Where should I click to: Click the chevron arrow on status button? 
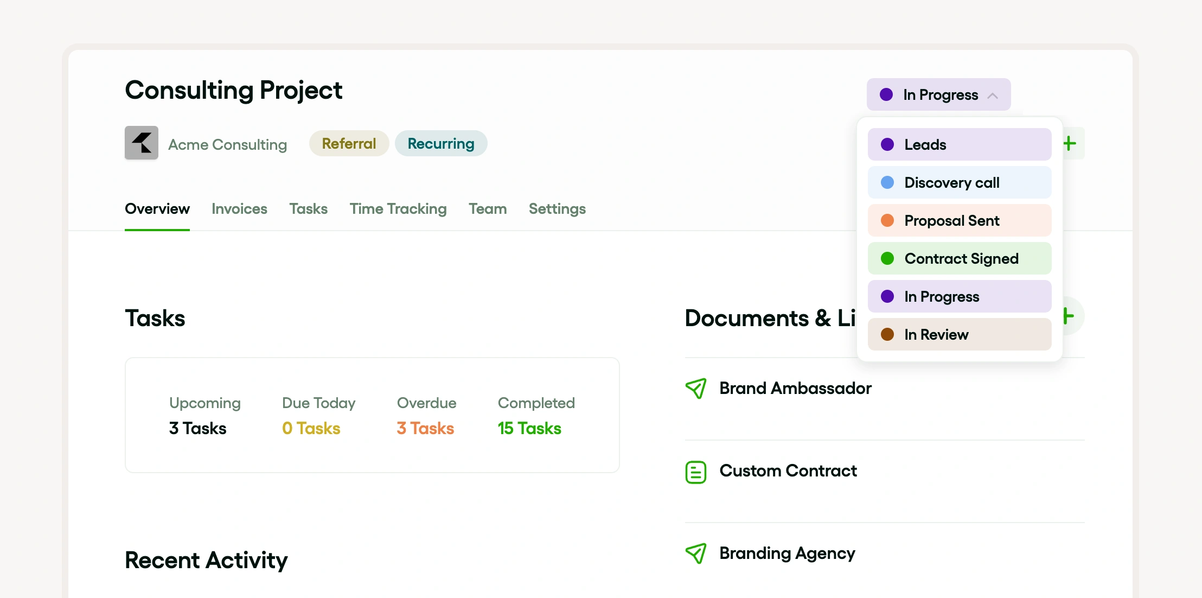993,96
